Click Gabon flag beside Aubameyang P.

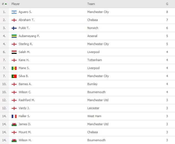(14, 36)
